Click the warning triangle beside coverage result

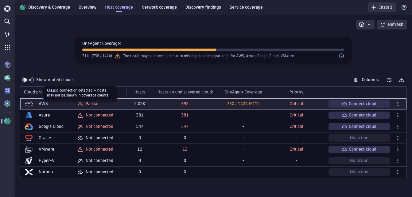[x=118, y=56]
